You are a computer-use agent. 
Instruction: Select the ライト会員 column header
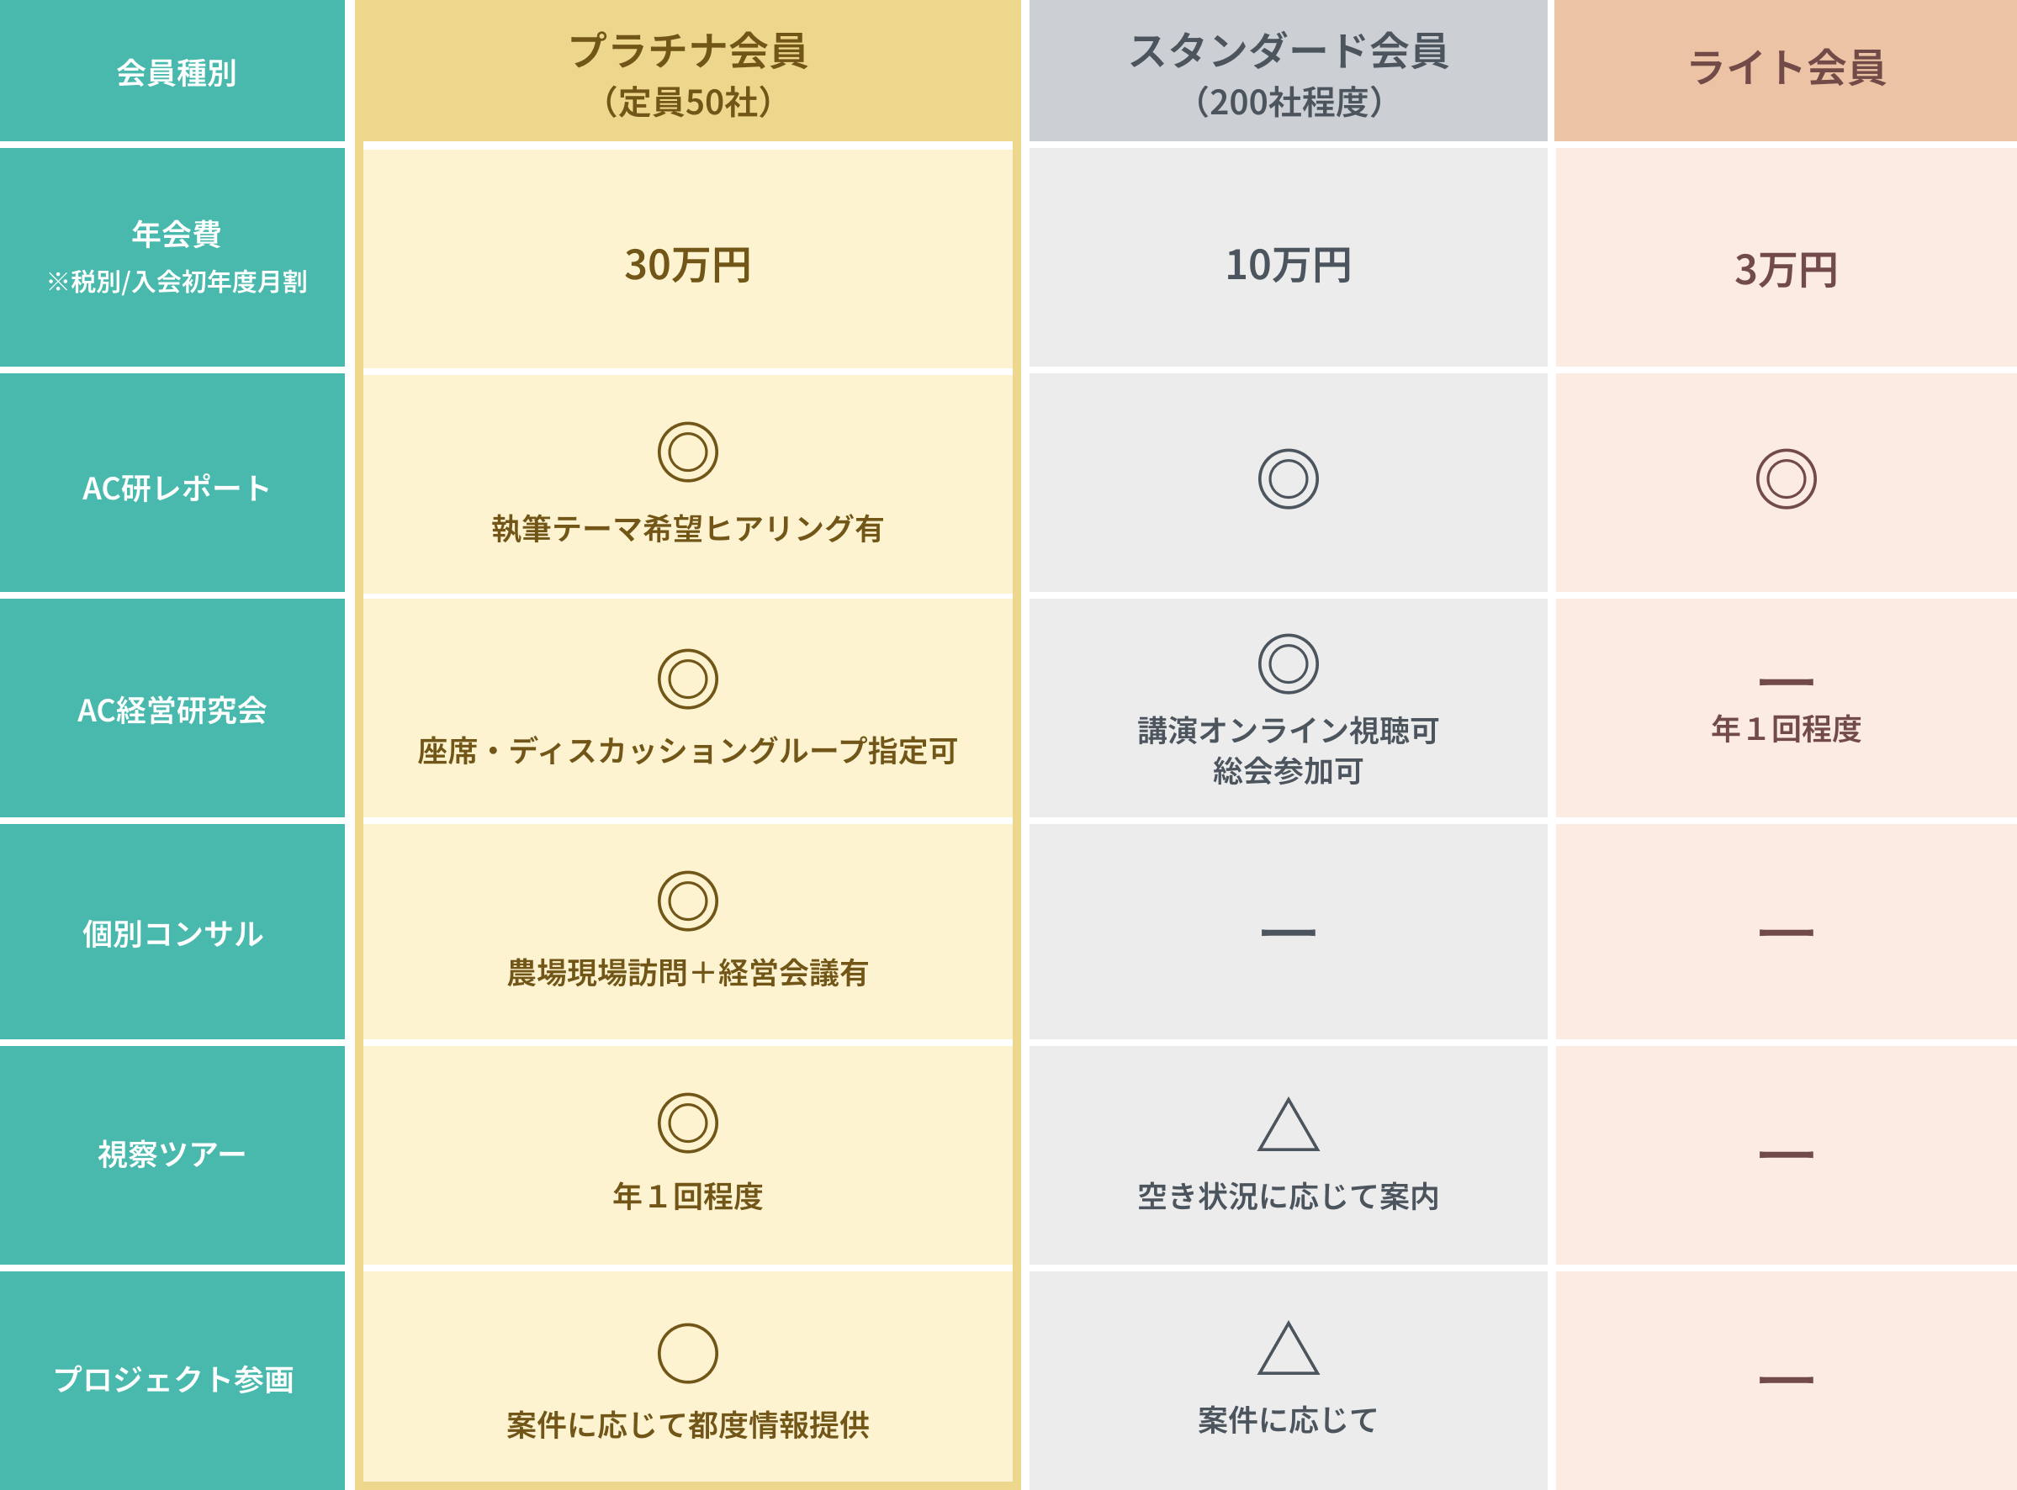(x=1786, y=71)
